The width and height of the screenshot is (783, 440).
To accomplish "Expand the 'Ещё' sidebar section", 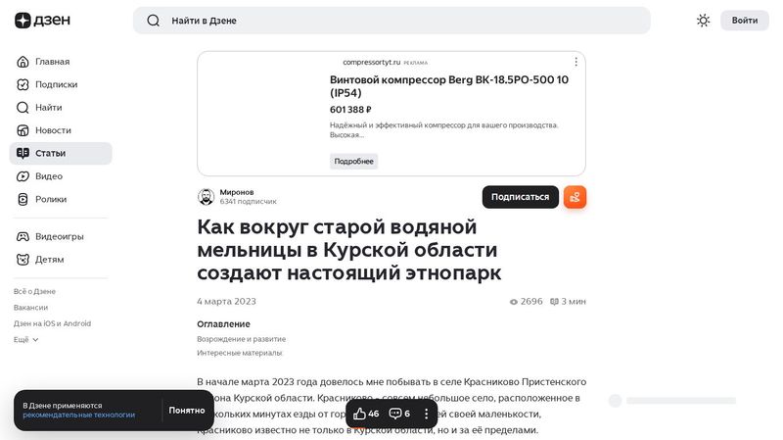I will coord(26,339).
